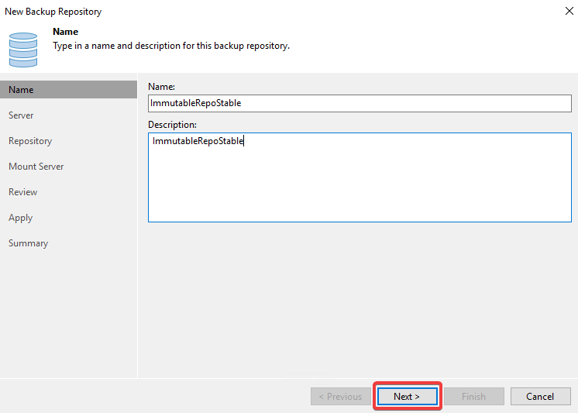The width and height of the screenshot is (578, 413).
Task: Select the Name step in sidebar
Action: click(68, 90)
